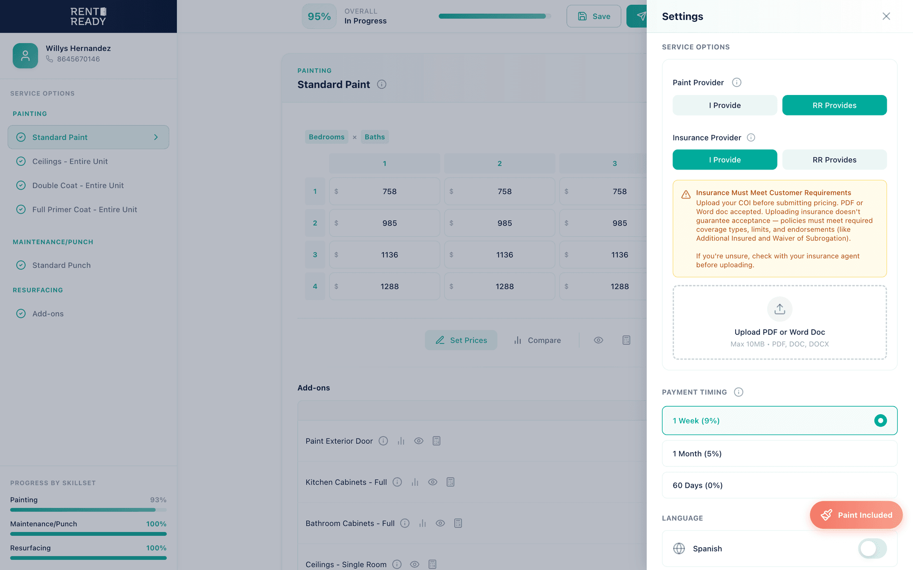The height and width of the screenshot is (570, 913).
Task: Click the upload icon to add insurance document
Action: click(x=779, y=309)
